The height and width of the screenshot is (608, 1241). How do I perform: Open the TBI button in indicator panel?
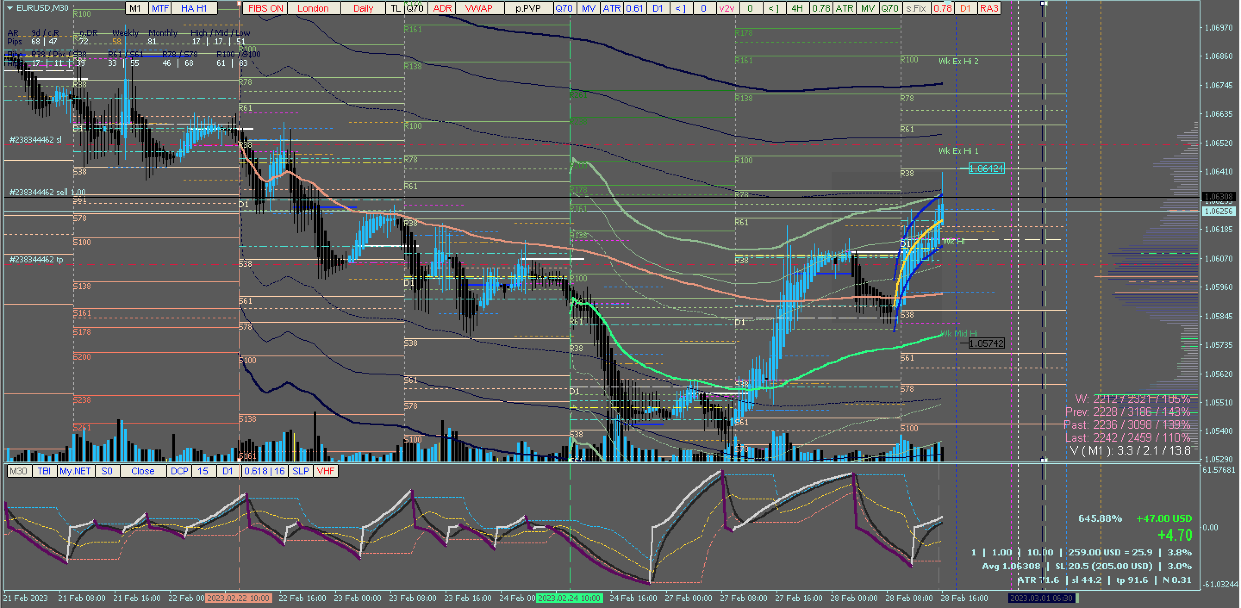pos(44,471)
